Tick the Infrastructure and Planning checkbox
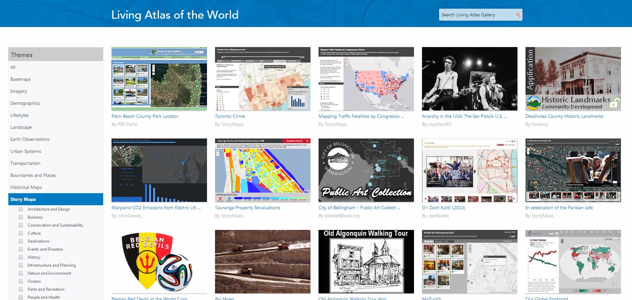Screen dimensions: 632x300 [x=21, y=265]
